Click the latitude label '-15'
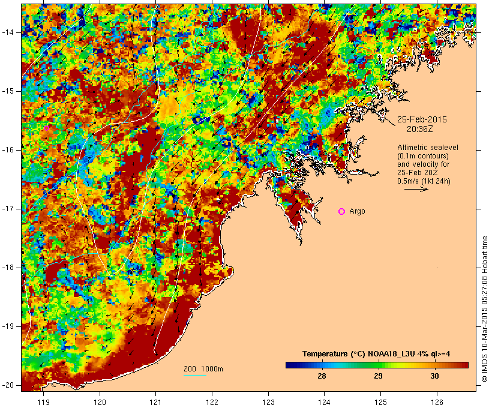The width and height of the screenshot is (492, 408). click(x=8, y=91)
